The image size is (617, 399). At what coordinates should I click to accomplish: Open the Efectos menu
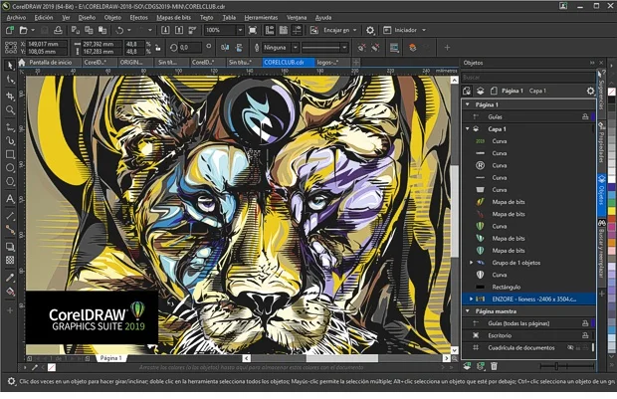139,18
